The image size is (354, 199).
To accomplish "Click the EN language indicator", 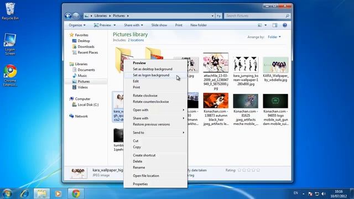I will (x=295, y=193).
